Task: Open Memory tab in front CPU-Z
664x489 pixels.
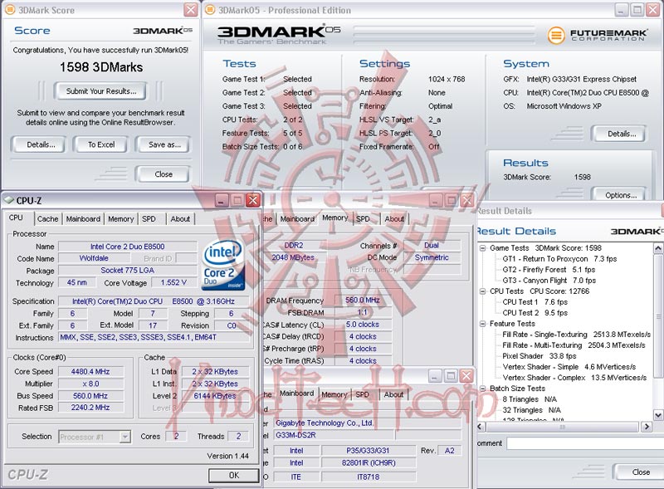Action: (x=120, y=218)
